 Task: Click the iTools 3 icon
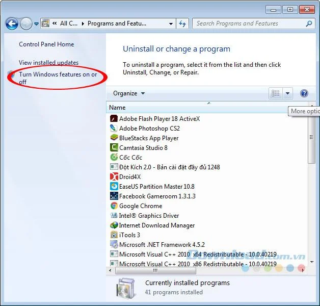click(x=114, y=235)
